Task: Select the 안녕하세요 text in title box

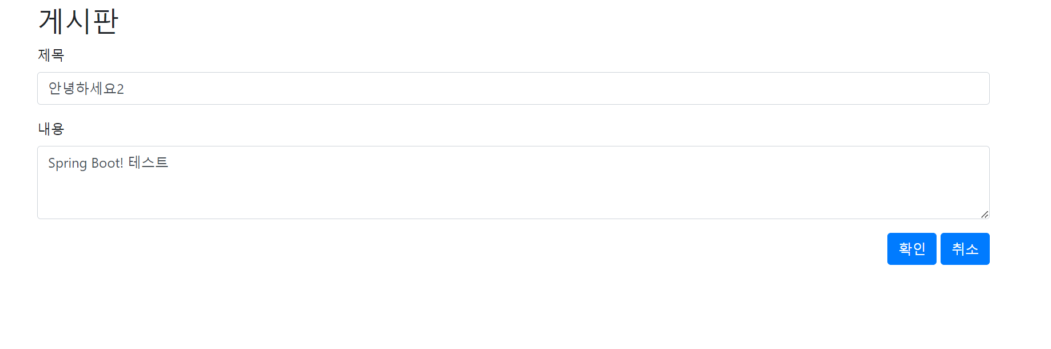Action: click(82, 88)
